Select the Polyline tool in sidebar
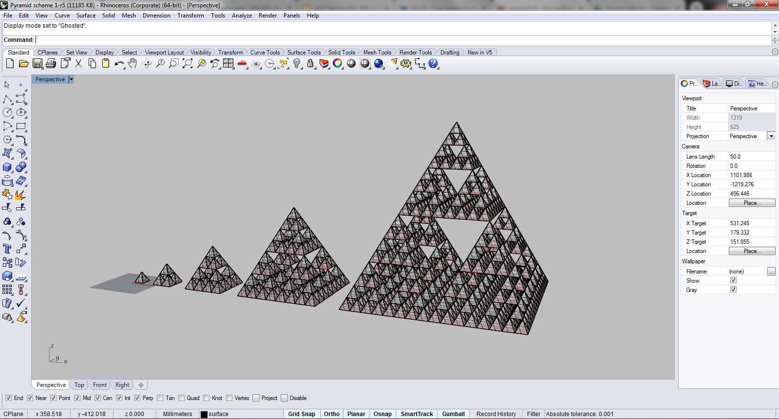 click(x=7, y=99)
